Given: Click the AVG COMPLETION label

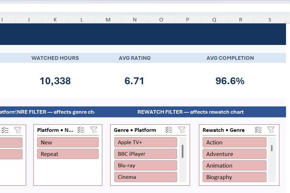Looking at the screenshot, I should pyautogui.click(x=230, y=58).
